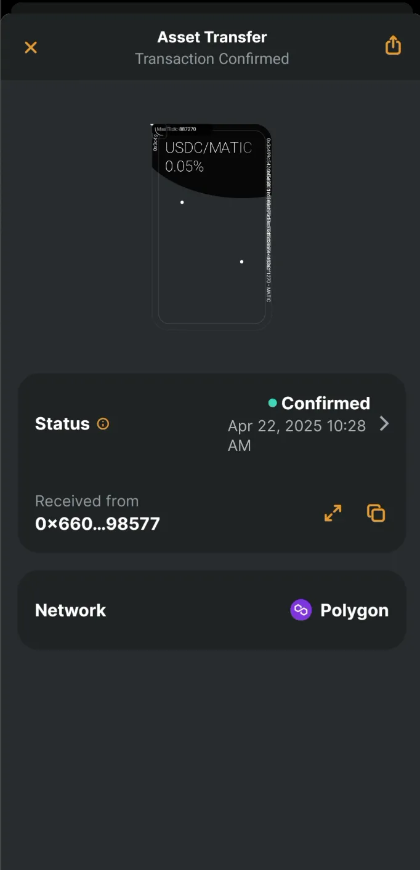
Task: Expand the address with the diagonal arrows icon
Action: coord(333,513)
